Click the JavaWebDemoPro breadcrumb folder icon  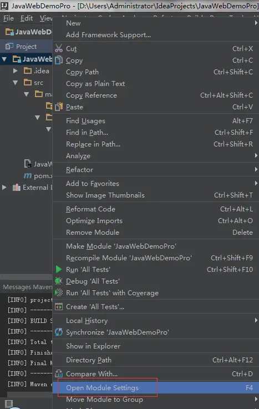click(9, 32)
